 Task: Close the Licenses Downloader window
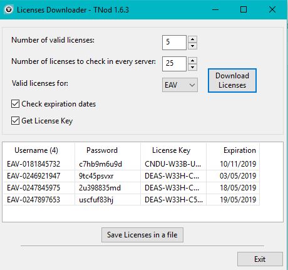(x=272, y=9)
